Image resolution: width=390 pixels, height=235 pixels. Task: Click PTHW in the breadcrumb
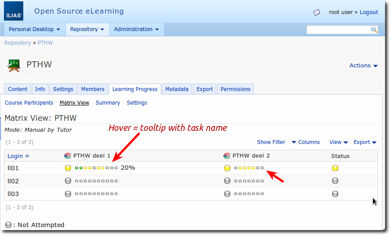click(45, 43)
